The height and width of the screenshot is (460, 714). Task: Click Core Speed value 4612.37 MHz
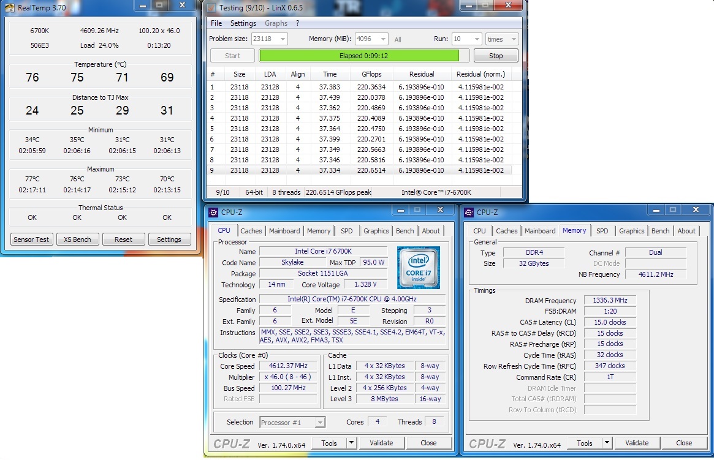pyautogui.click(x=288, y=366)
